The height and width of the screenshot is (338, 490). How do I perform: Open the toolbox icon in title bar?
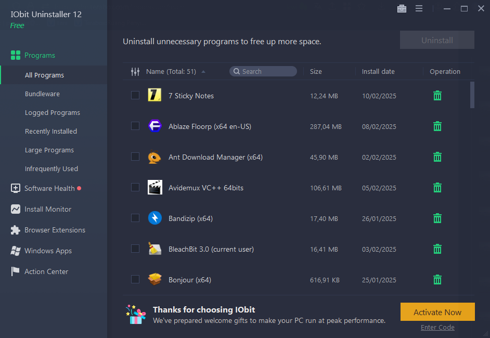(x=402, y=8)
